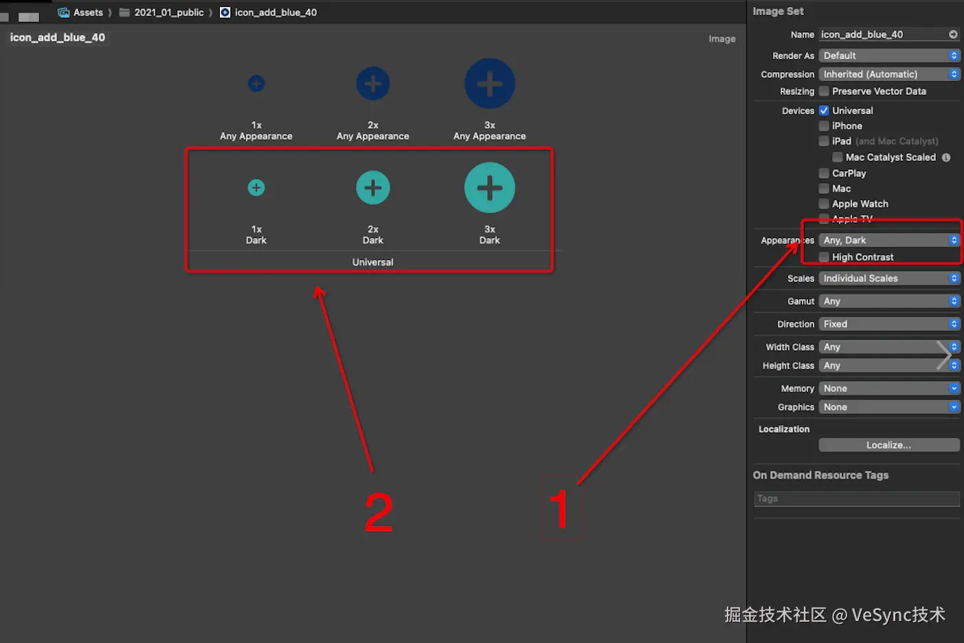The height and width of the screenshot is (643, 964).
Task: Toggle the Preserve Vector Data checkbox
Action: click(x=824, y=91)
